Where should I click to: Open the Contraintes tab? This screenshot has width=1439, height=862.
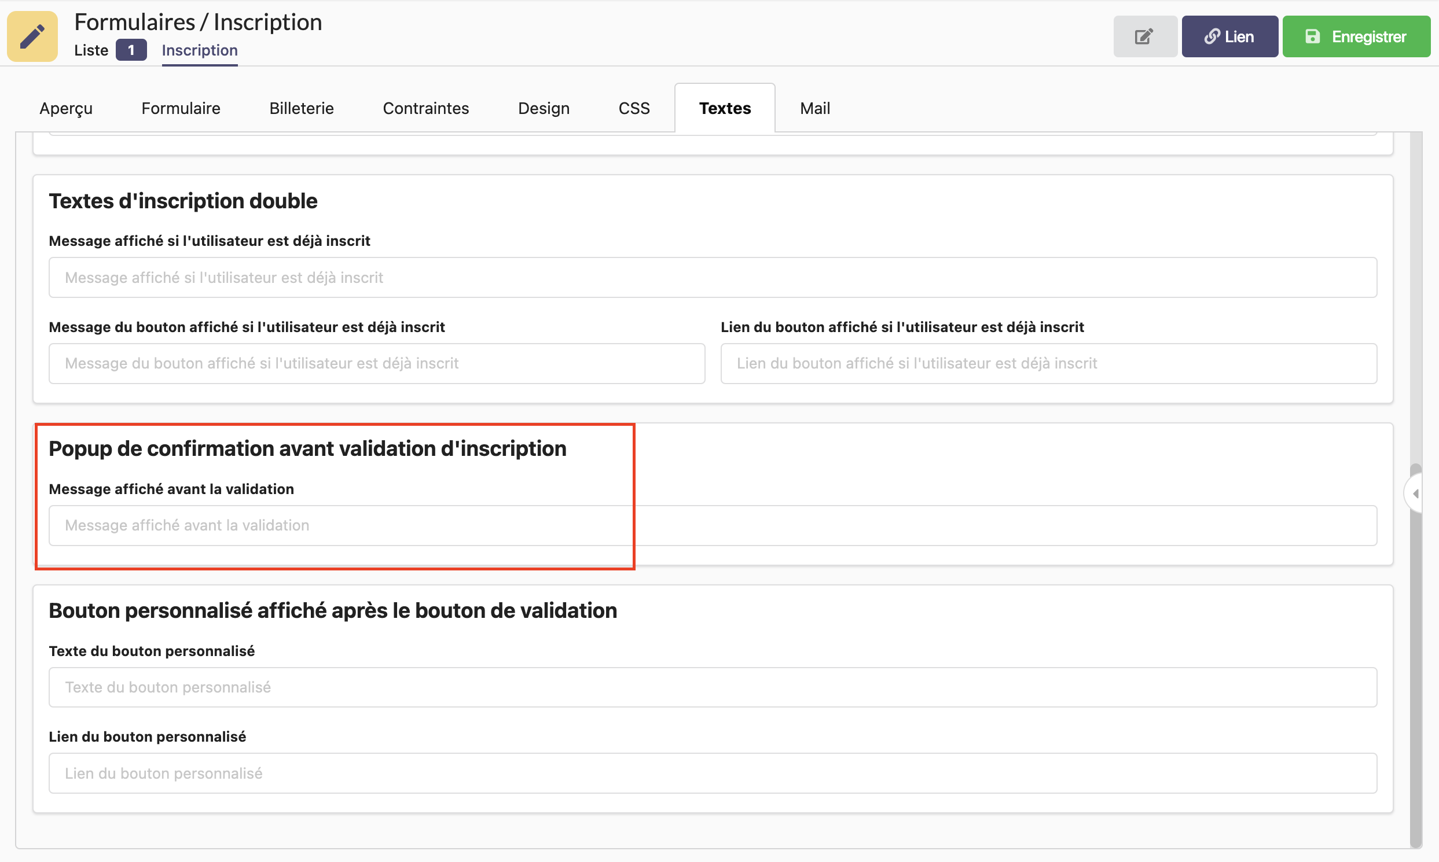[425, 108]
